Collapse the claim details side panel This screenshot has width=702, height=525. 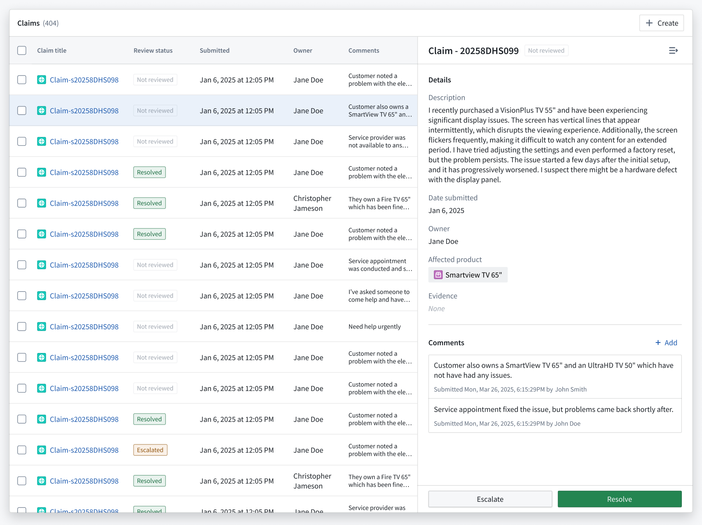pos(673,50)
